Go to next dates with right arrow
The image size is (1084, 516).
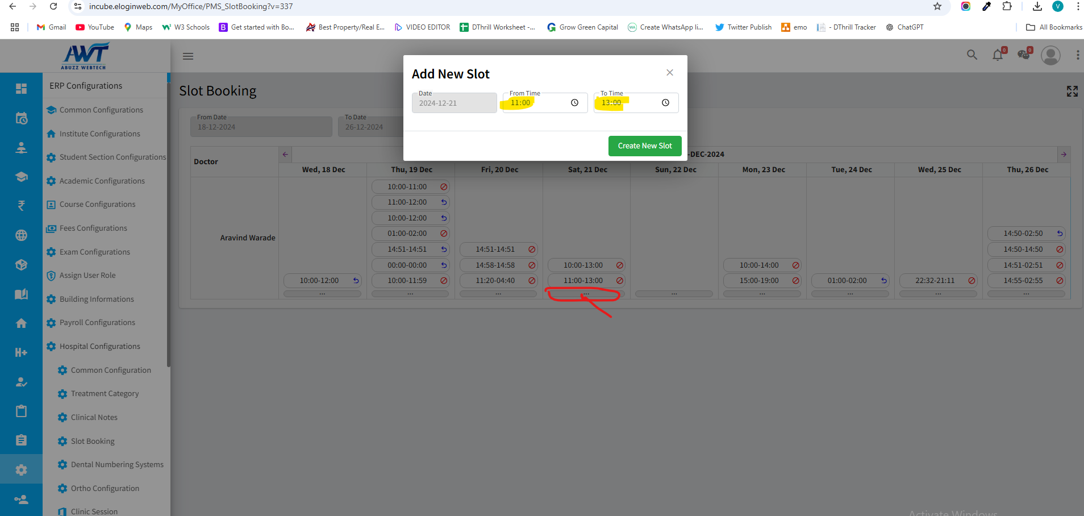click(1064, 155)
